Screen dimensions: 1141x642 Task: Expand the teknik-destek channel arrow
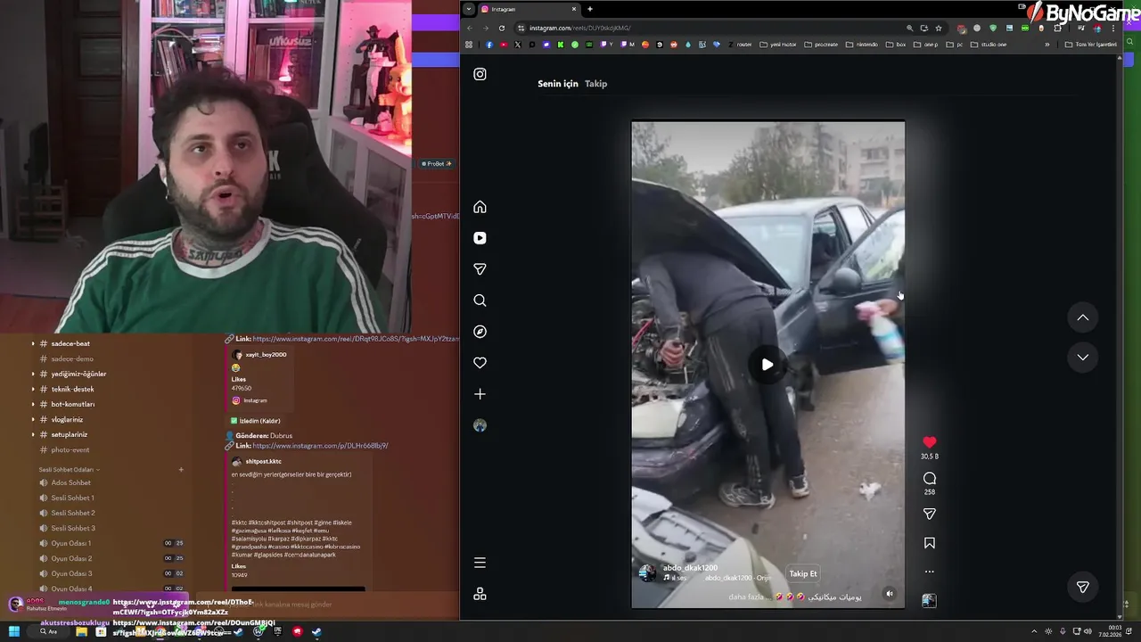click(x=33, y=389)
